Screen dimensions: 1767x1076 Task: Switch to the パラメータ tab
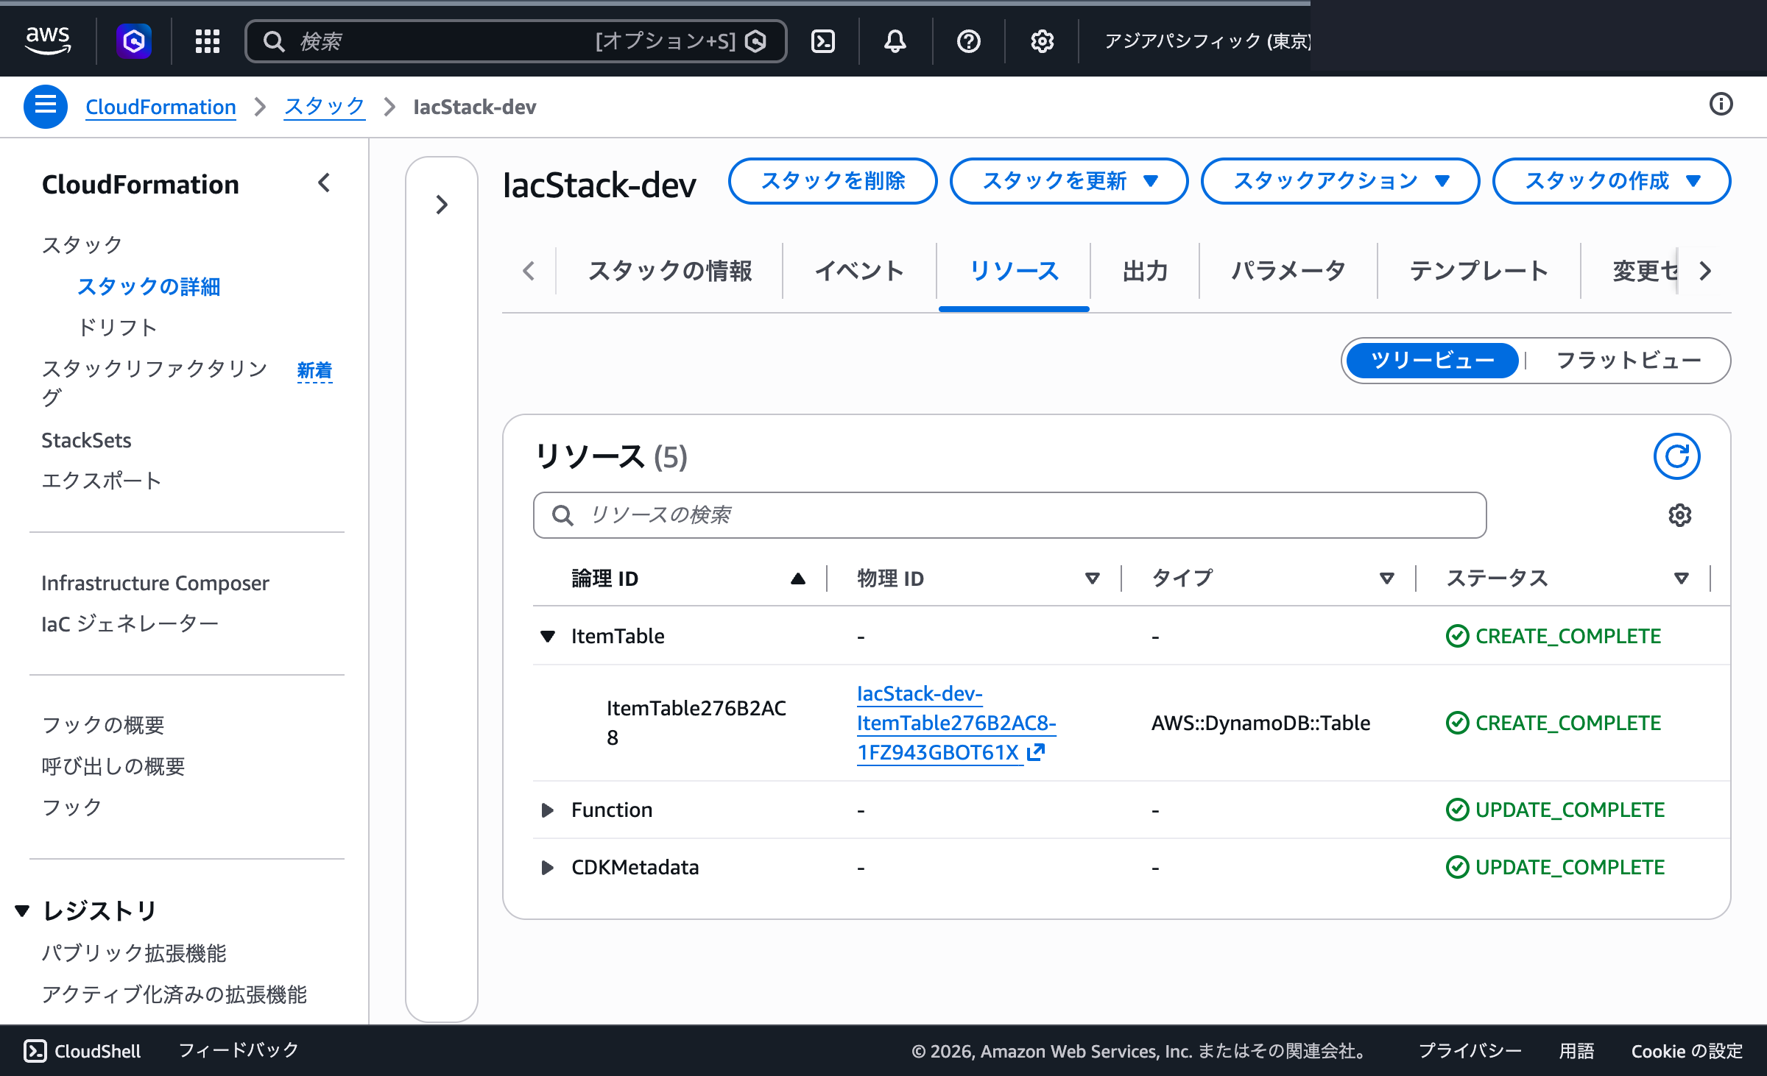click(x=1288, y=271)
